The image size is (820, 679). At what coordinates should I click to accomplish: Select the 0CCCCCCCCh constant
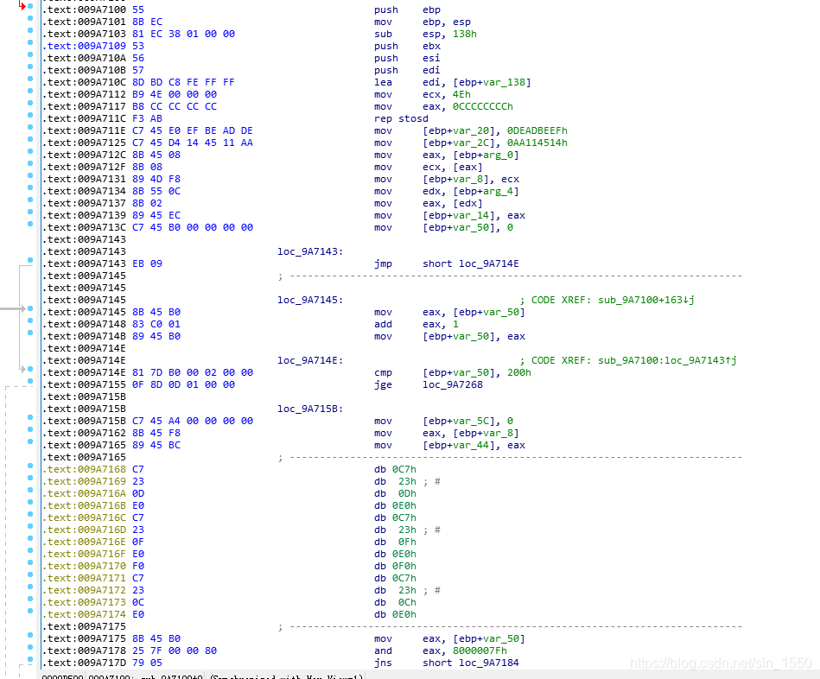(483, 106)
